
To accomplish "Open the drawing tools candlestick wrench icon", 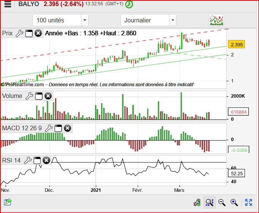I will 197,202.
